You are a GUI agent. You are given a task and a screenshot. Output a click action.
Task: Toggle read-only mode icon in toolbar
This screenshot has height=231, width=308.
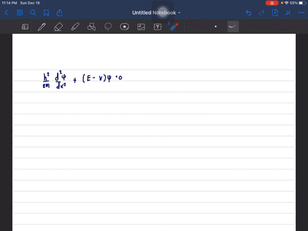[25, 27]
